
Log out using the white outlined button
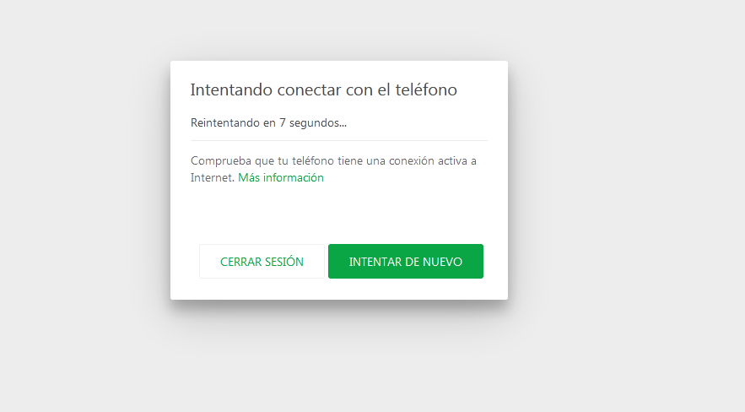click(262, 262)
